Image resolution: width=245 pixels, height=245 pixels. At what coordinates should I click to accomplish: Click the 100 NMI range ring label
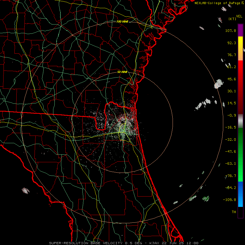point(122,22)
